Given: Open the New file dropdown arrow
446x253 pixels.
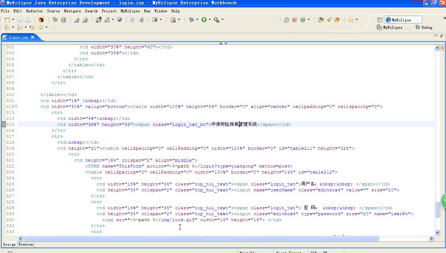Looking at the screenshot, I should tap(13, 20).
